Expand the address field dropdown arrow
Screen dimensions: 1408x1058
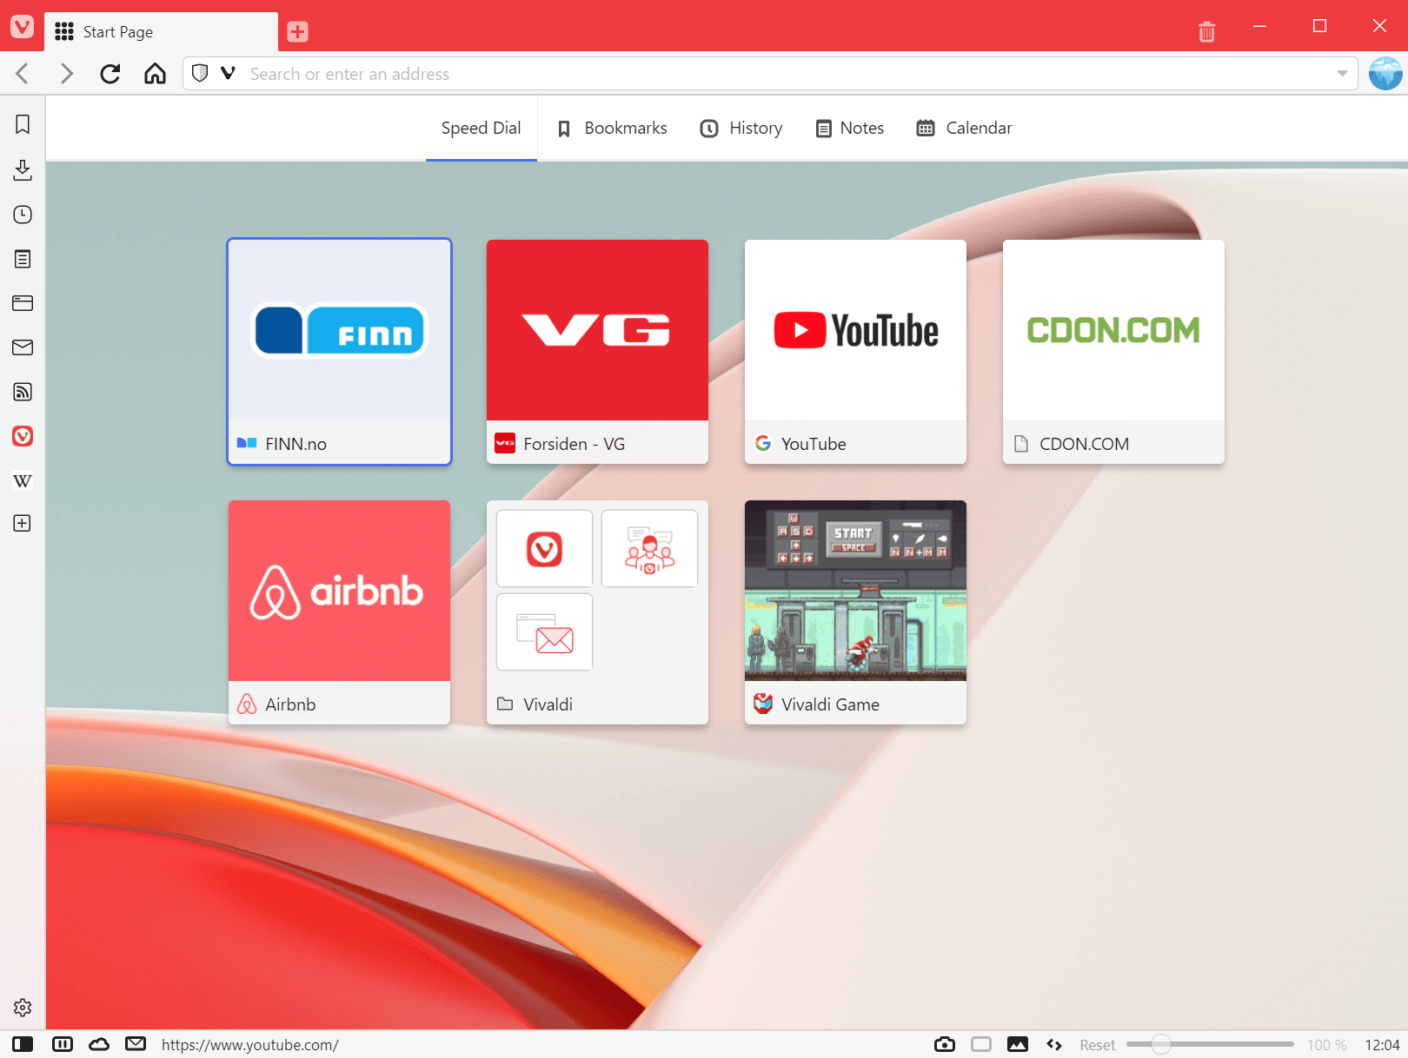point(1342,74)
